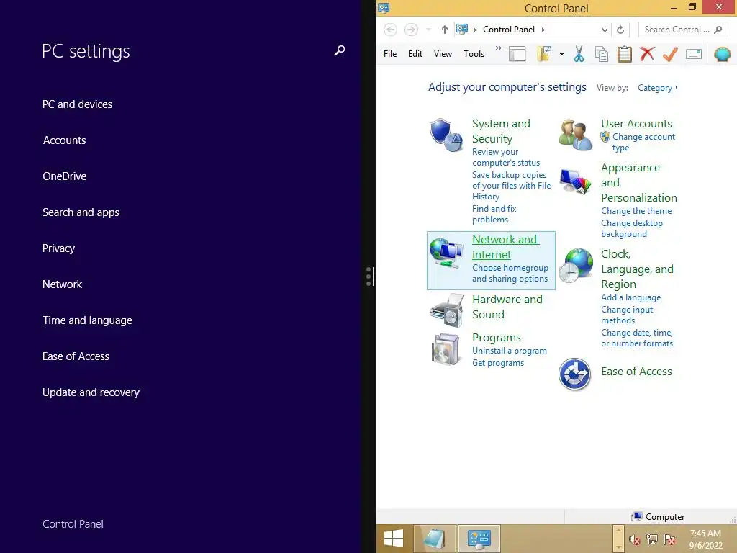Open the Start button on taskbar

[394, 539]
